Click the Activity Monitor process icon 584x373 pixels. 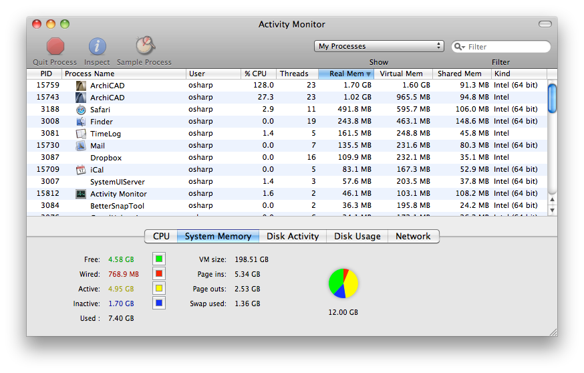click(x=81, y=194)
